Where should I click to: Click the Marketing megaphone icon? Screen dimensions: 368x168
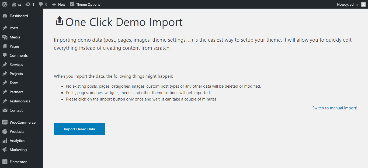tap(5, 150)
